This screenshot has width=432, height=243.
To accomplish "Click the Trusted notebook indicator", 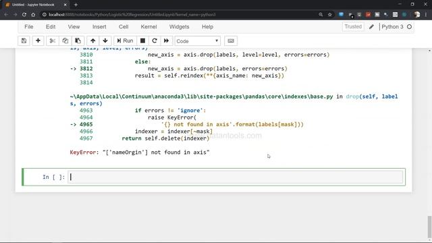I will point(353,27).
